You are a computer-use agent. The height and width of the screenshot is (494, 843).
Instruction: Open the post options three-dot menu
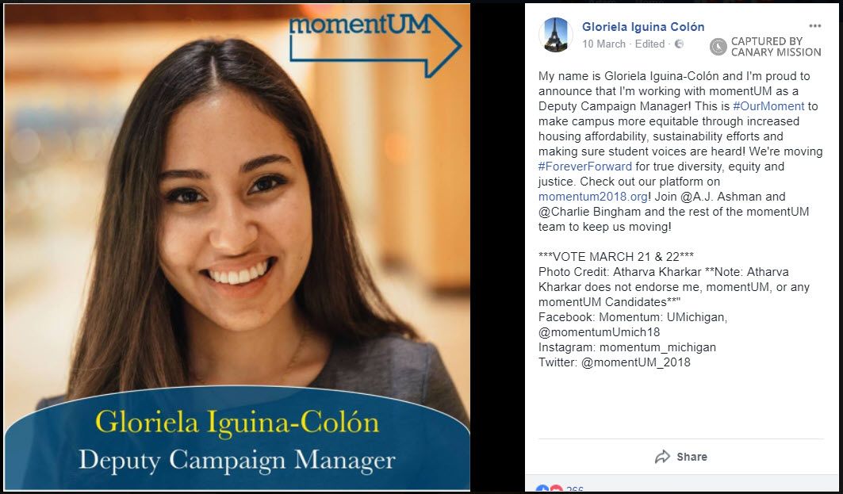pyautogui.click(x=815, y=26)
